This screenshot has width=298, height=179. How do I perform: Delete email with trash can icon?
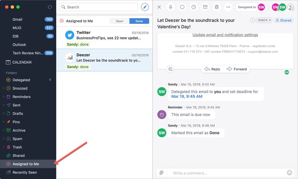point(216,7)
